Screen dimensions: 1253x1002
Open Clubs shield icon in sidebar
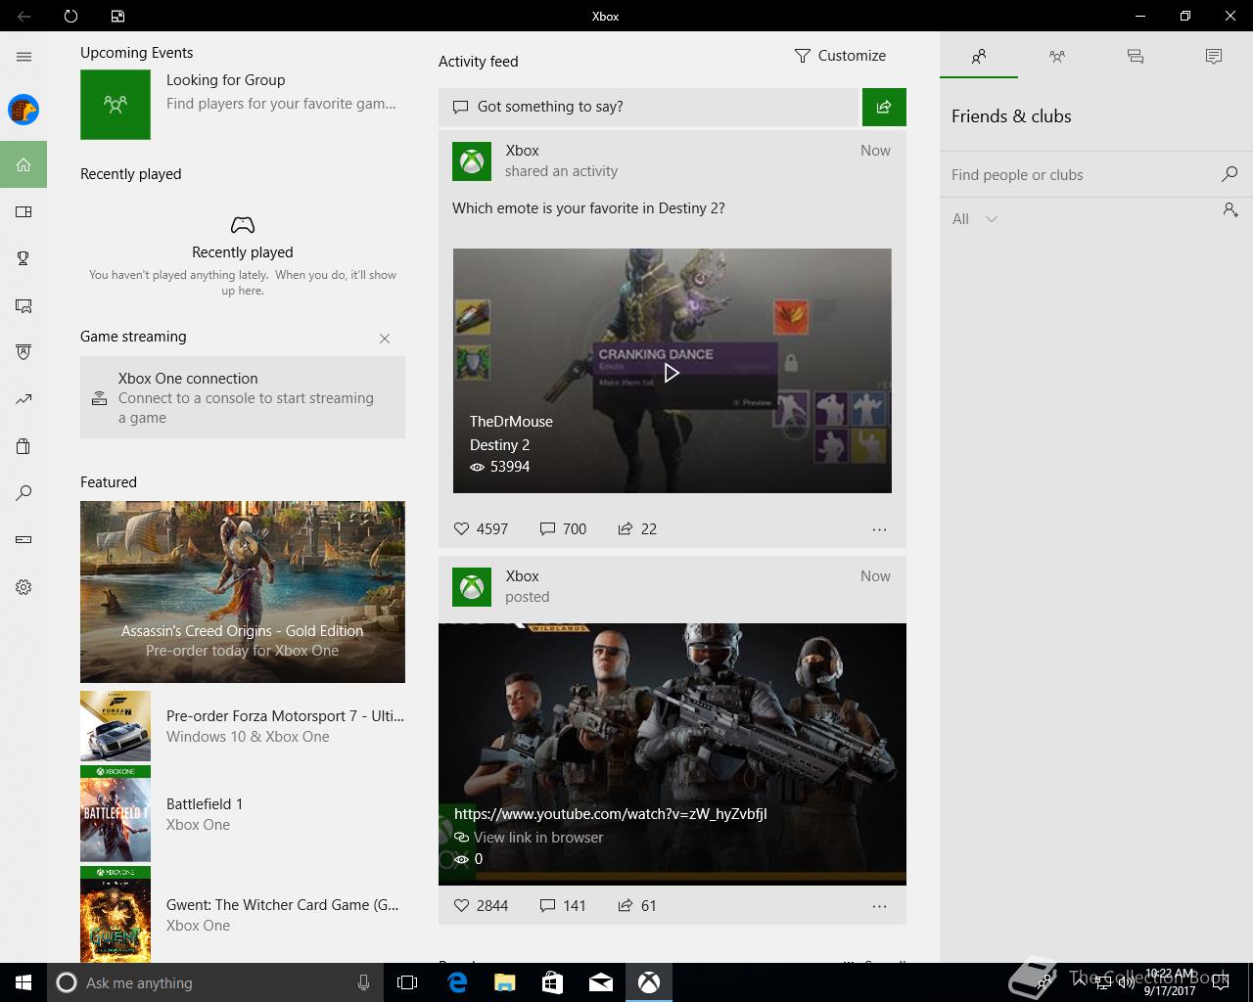23,352
